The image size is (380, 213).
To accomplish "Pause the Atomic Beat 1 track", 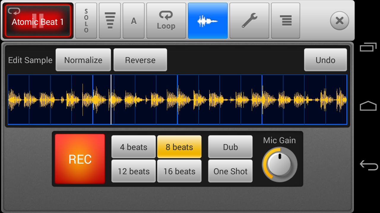I will pos(38,21).
